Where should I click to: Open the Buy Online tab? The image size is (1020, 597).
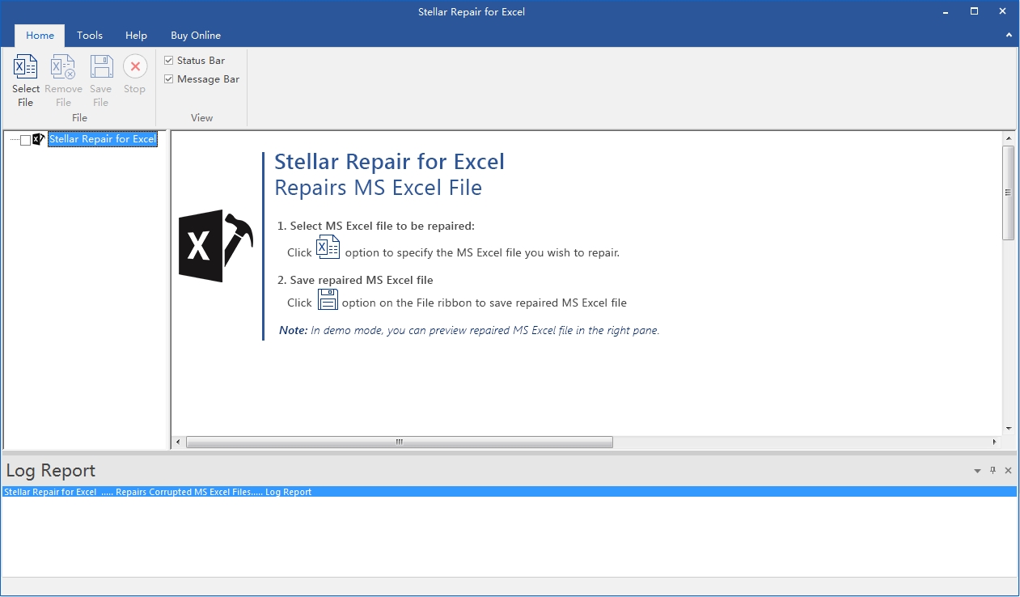click(x=196, y=36)
